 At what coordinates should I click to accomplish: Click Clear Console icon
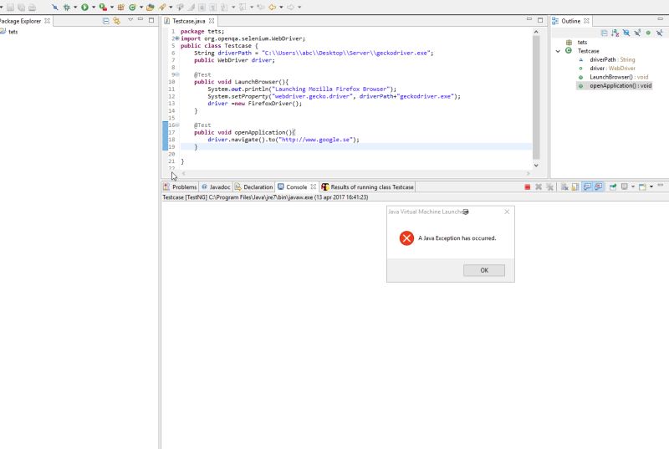564,186
